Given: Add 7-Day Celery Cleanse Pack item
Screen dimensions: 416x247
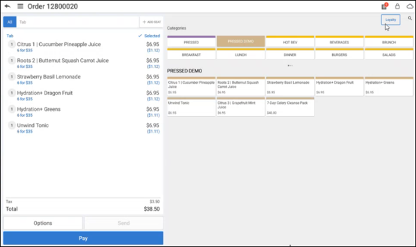Looking at the screenshot, I should click(x=290, y=107).
